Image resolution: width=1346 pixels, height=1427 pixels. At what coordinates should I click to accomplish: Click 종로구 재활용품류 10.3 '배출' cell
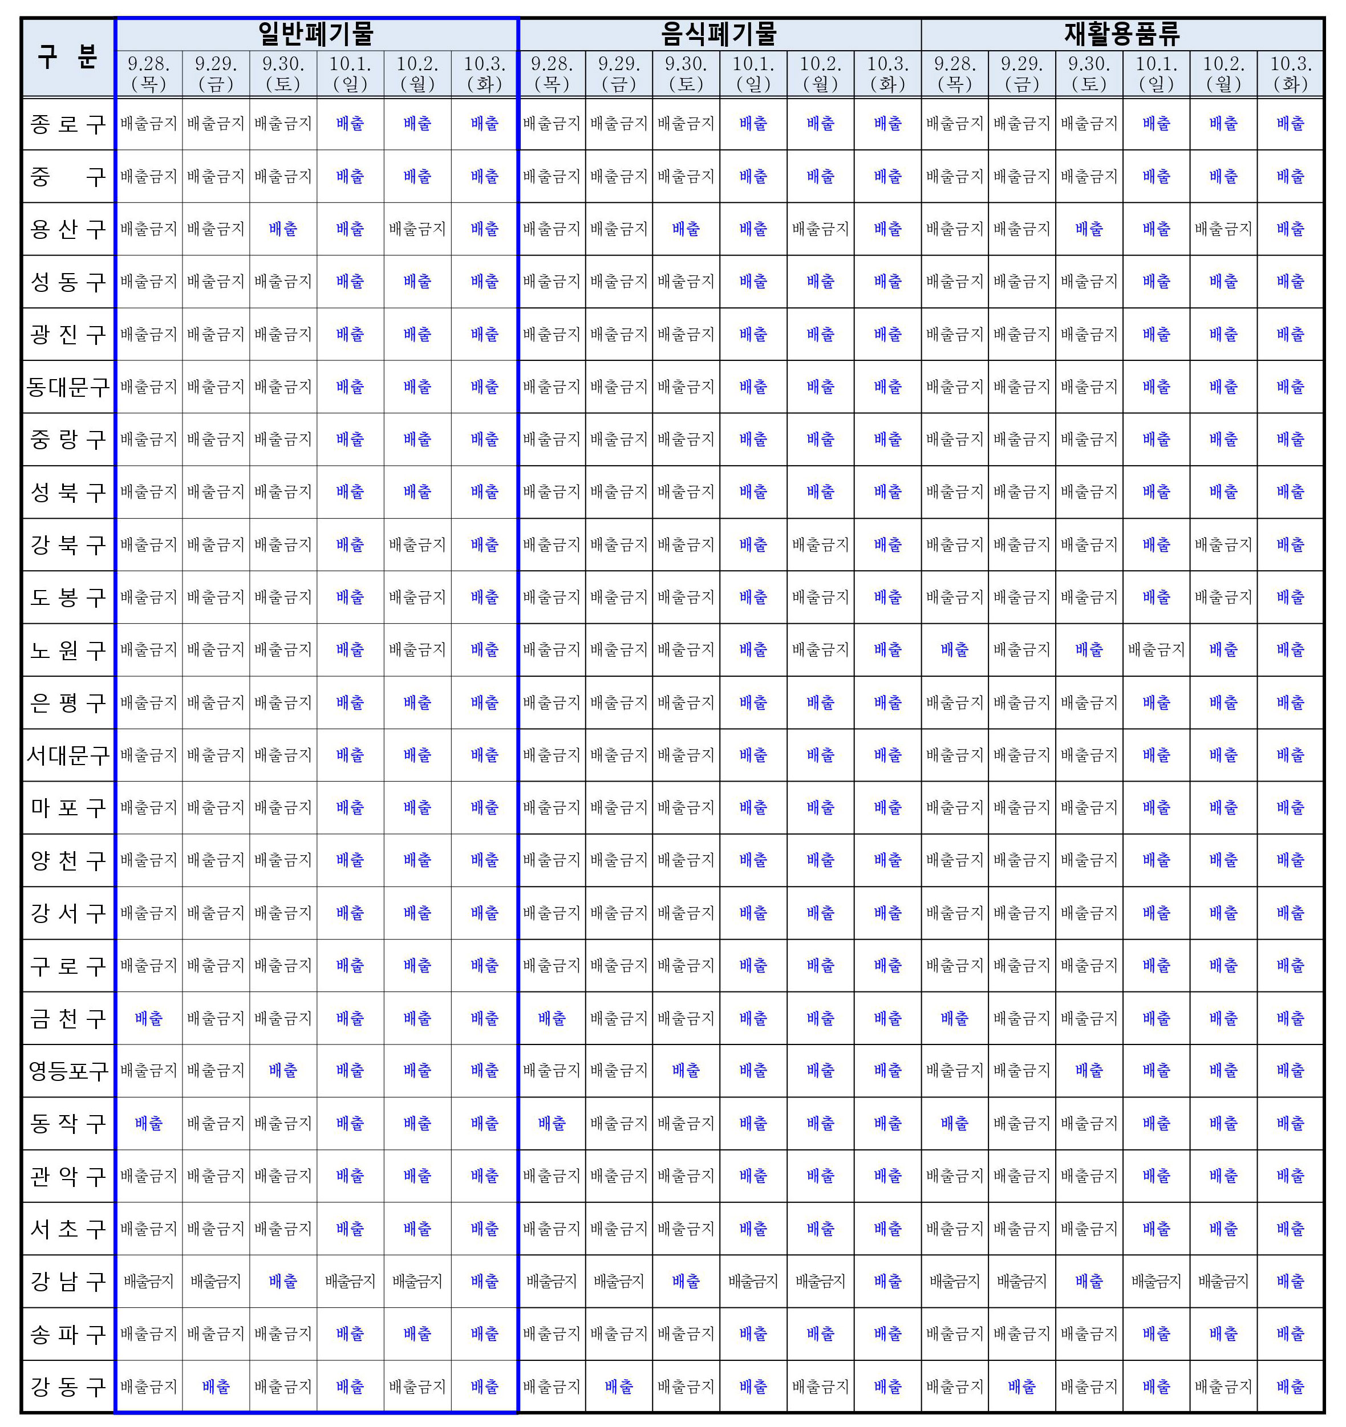[x=1291, y=124]
